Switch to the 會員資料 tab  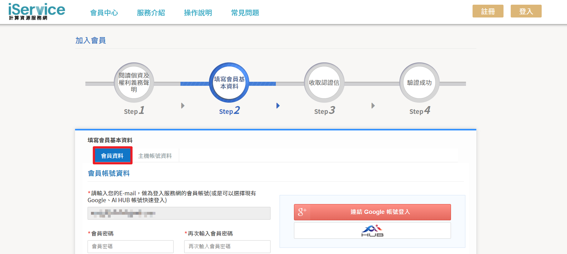[112, 156]
